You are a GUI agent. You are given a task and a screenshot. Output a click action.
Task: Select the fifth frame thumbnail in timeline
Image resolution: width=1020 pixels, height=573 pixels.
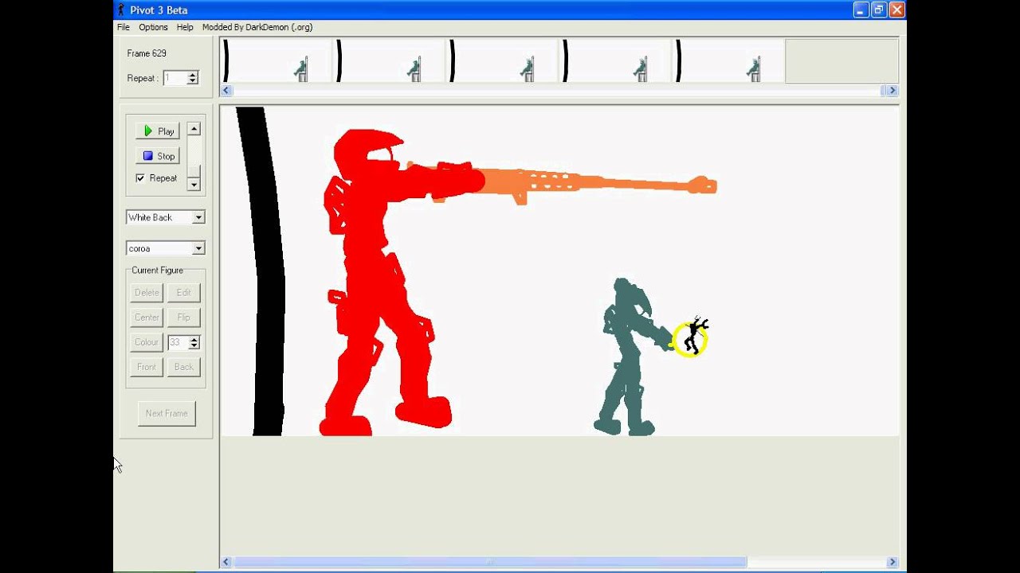tap(729, 61)
